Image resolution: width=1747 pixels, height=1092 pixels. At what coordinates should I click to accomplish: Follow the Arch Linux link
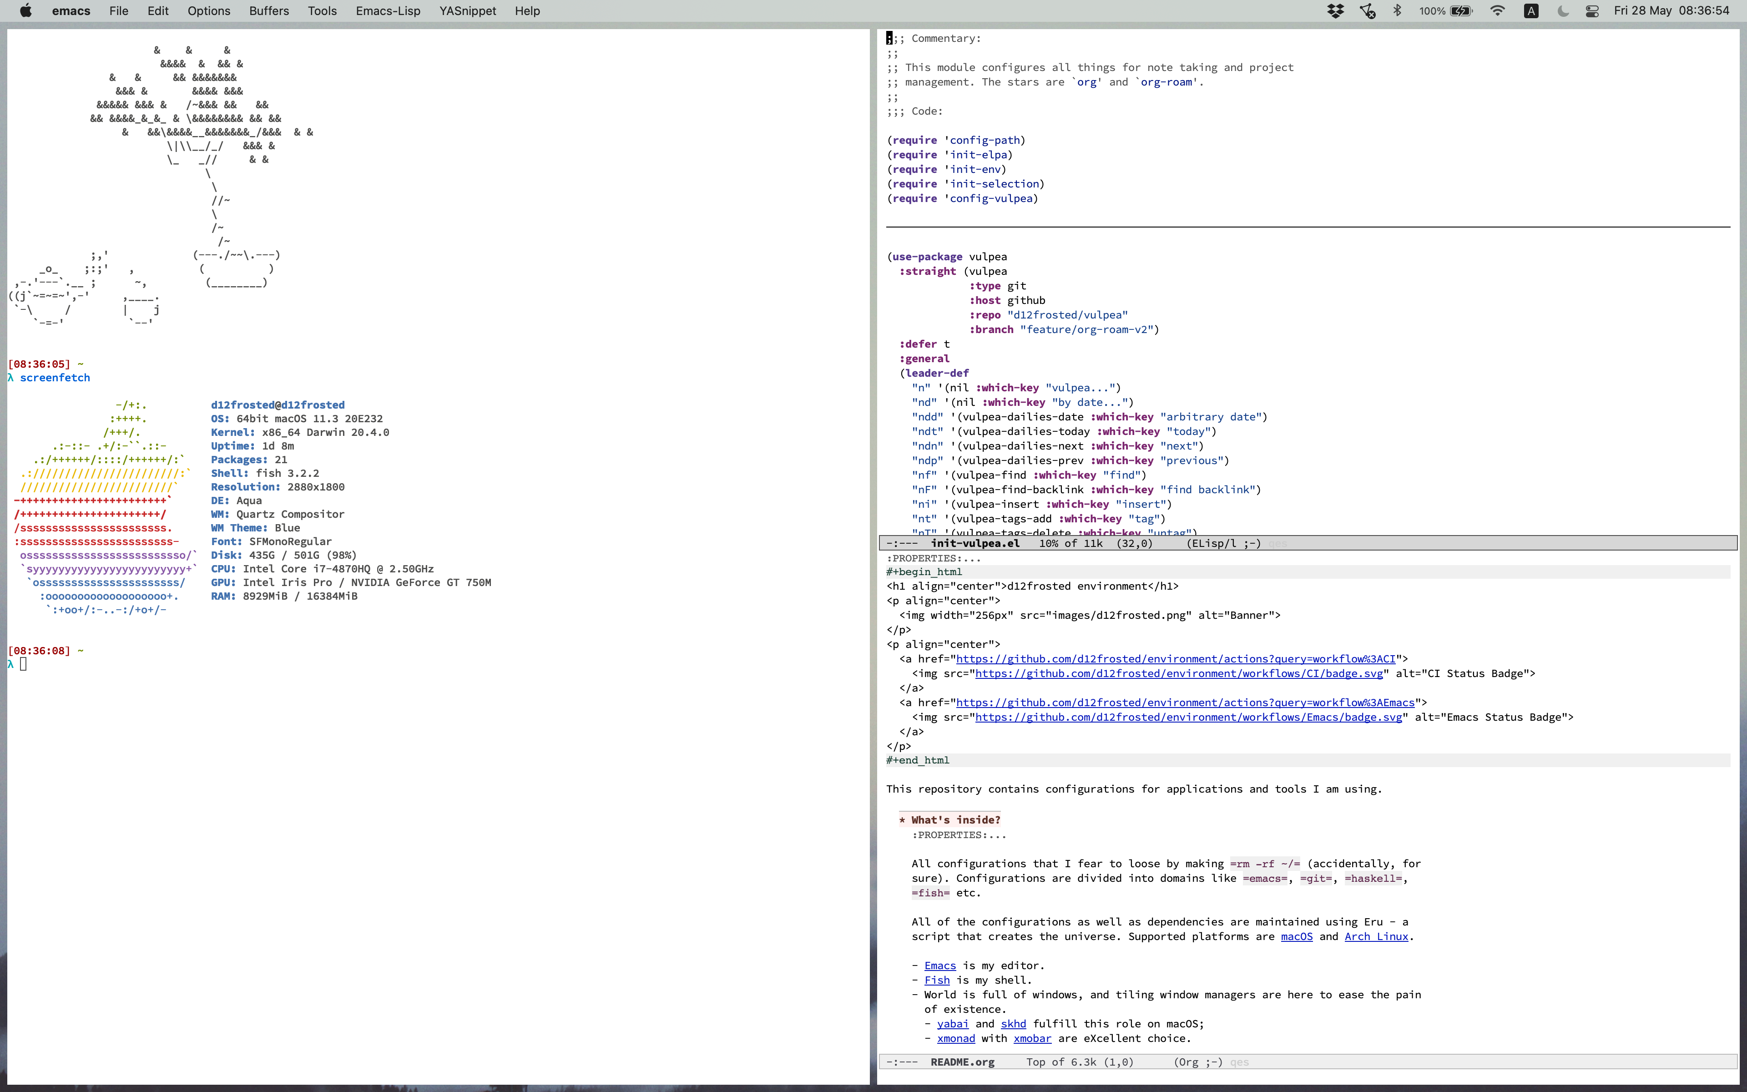click(1376, 937)
